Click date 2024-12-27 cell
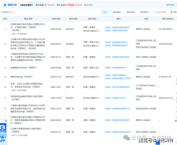177x145 pixels. click(56, 87)
